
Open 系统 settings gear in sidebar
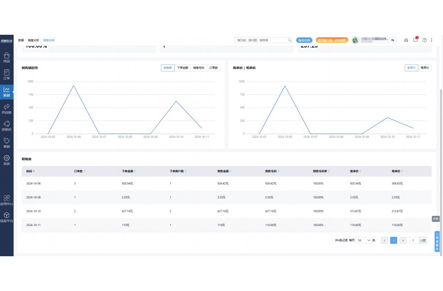(x=6, y=160)
